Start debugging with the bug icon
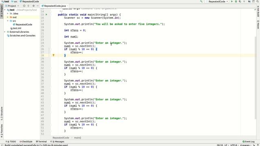 coord(236,2)
